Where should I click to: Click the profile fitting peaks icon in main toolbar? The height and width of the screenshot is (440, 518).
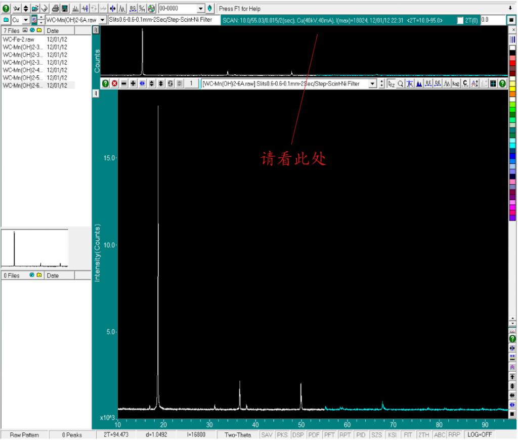(x=122, y=8)
